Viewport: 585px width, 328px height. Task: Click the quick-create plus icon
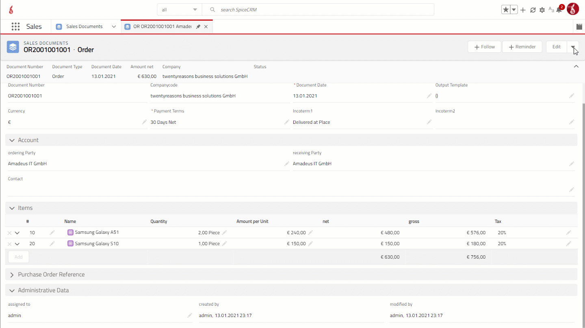click(x=523, y=10)
